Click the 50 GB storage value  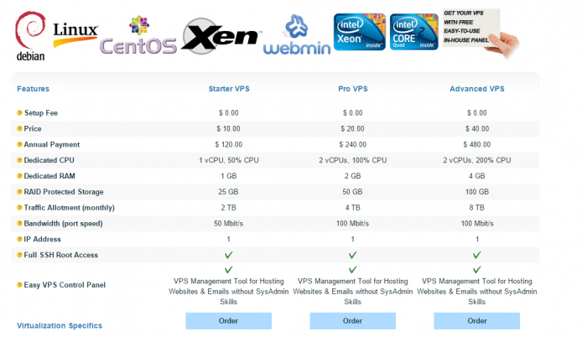(353, 192)
